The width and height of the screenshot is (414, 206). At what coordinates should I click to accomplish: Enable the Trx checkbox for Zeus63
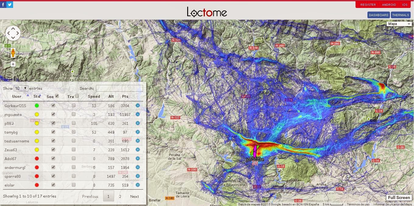tap(73, 150)
